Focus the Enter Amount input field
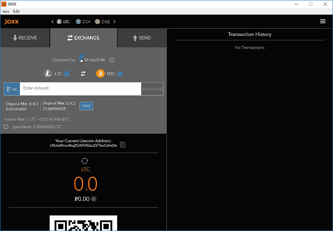333x231 pixels. click(x=81, y=89)
